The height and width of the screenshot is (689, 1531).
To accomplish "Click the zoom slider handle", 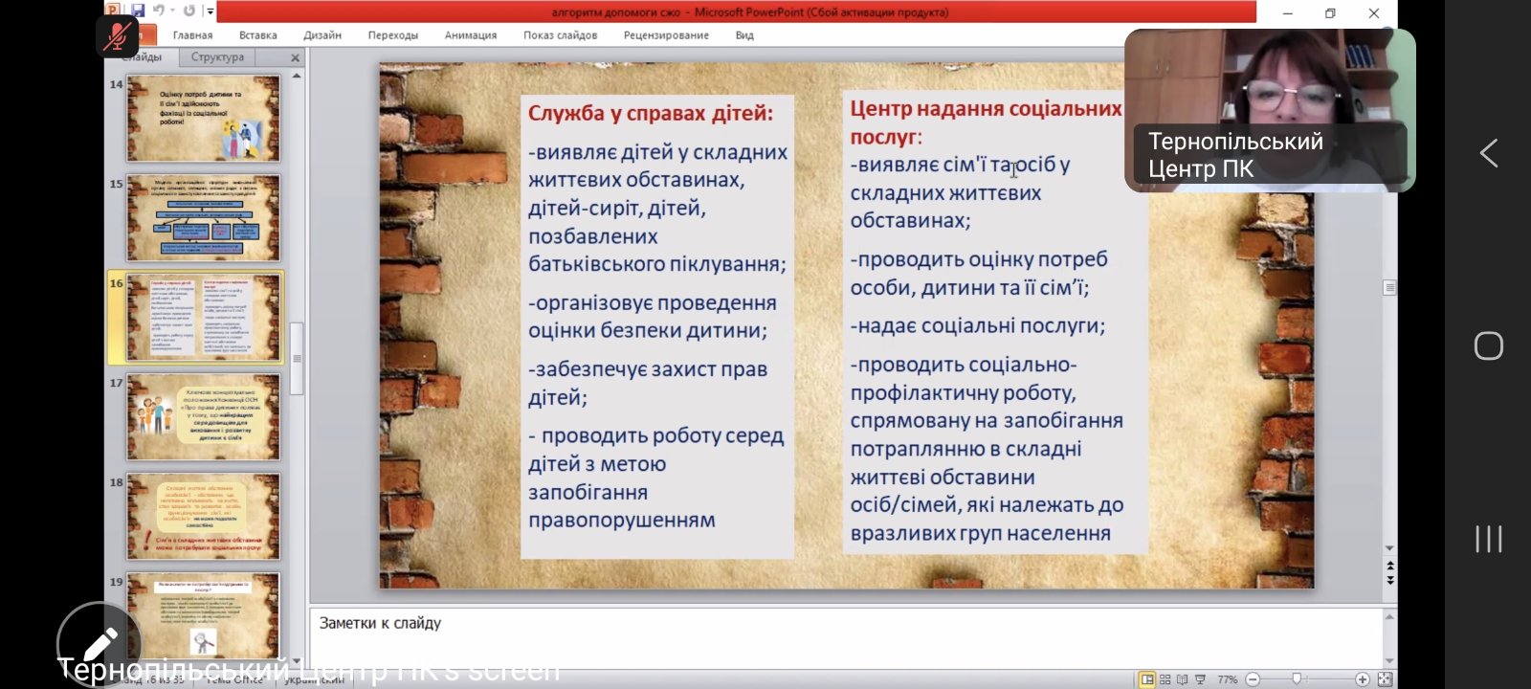I will (x=1297, y=679).
